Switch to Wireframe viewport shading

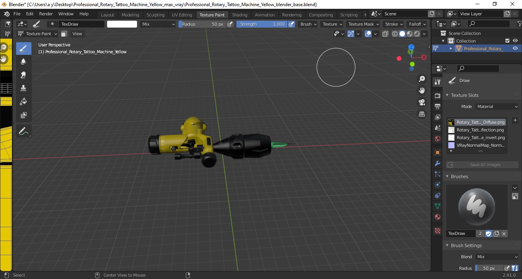pyautogui.click(x=395, y=34)
